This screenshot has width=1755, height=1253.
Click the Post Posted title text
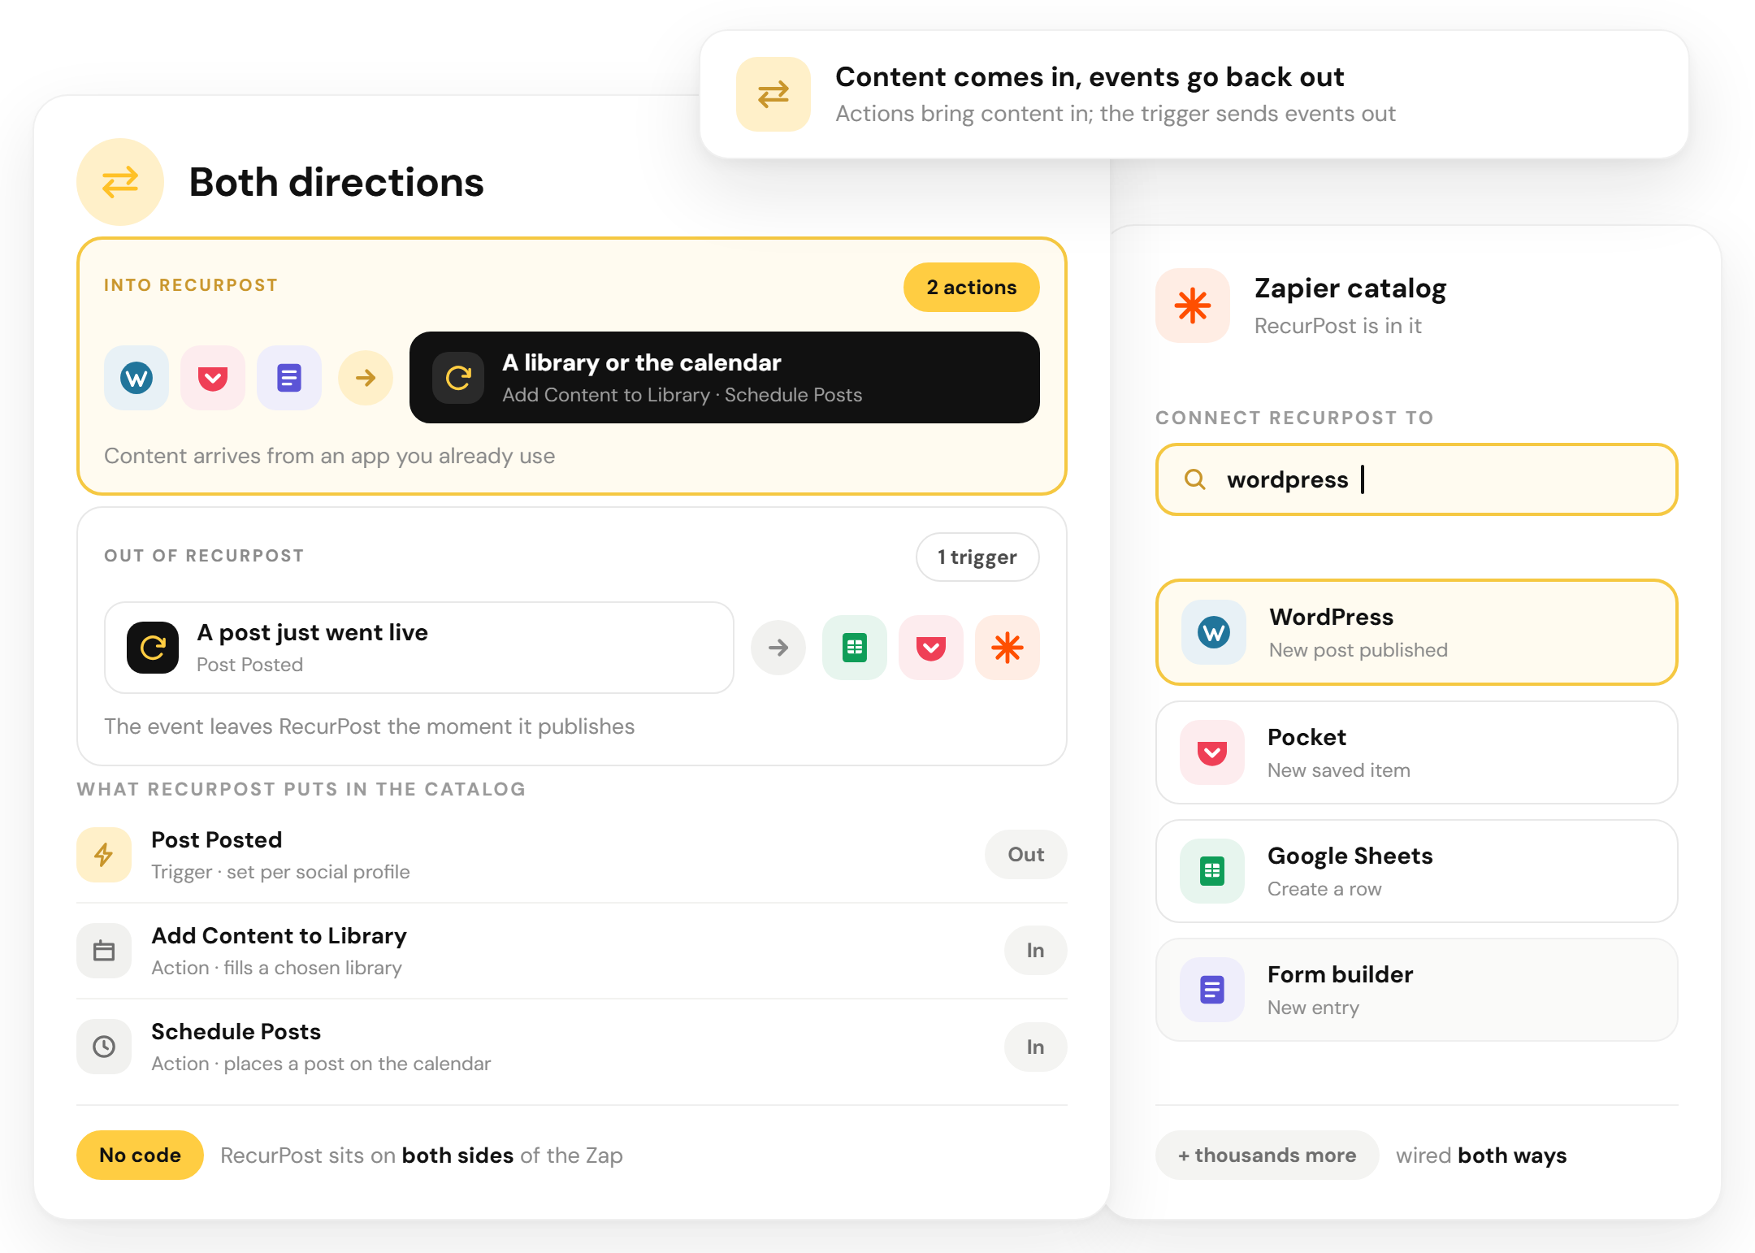pos(217,840)
